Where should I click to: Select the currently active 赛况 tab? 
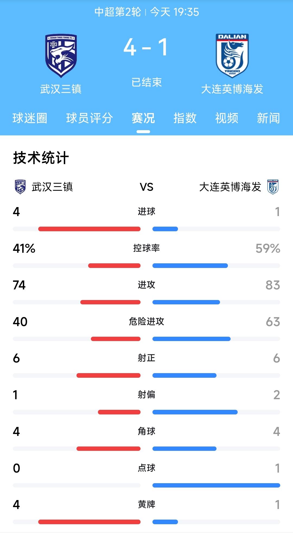click(144, 118)
